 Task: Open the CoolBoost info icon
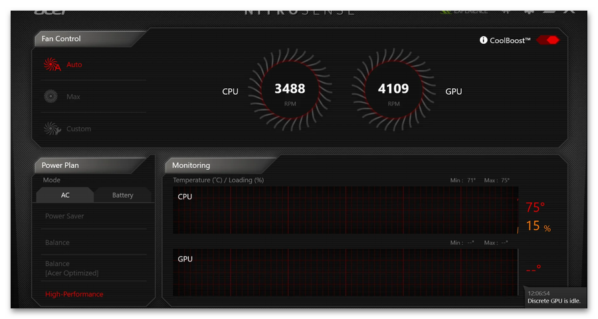[483, 40]
